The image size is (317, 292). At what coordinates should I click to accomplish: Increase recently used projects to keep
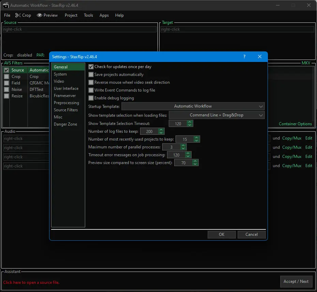pyautogui.click(x=197, y=137)
